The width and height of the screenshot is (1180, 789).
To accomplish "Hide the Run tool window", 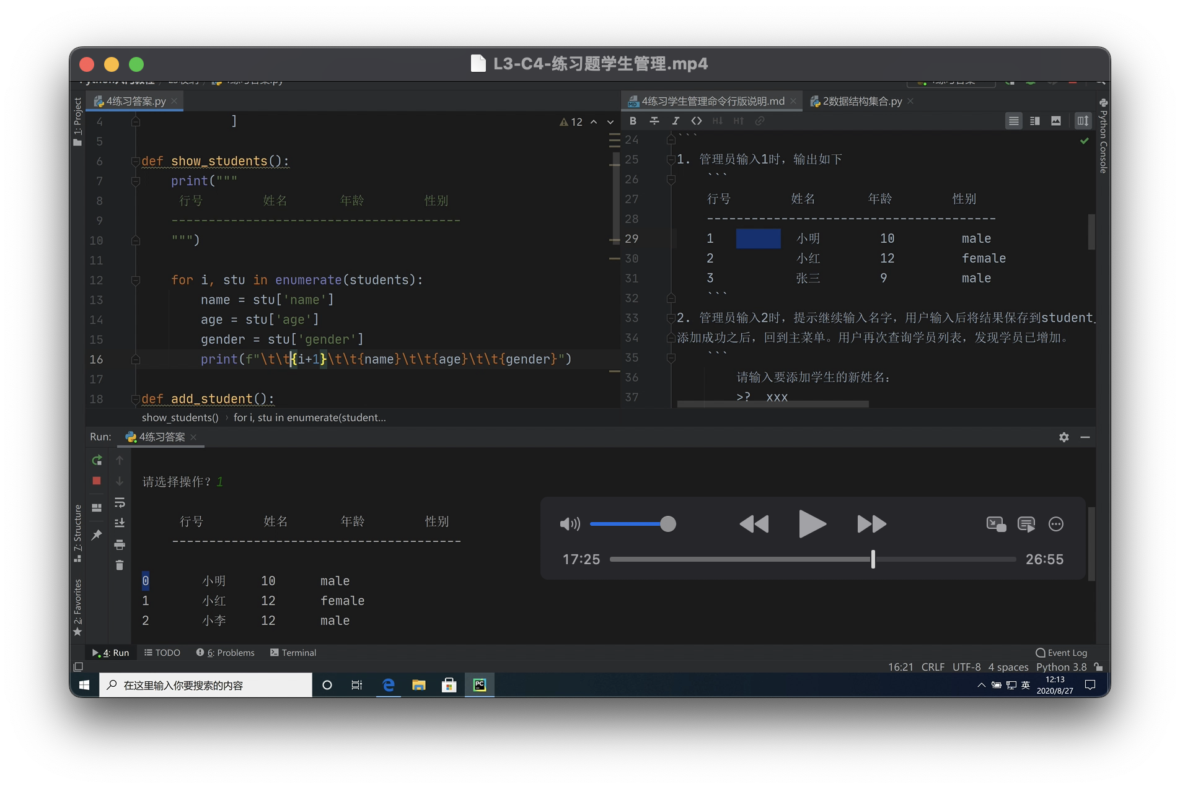I will (1085, 437).
